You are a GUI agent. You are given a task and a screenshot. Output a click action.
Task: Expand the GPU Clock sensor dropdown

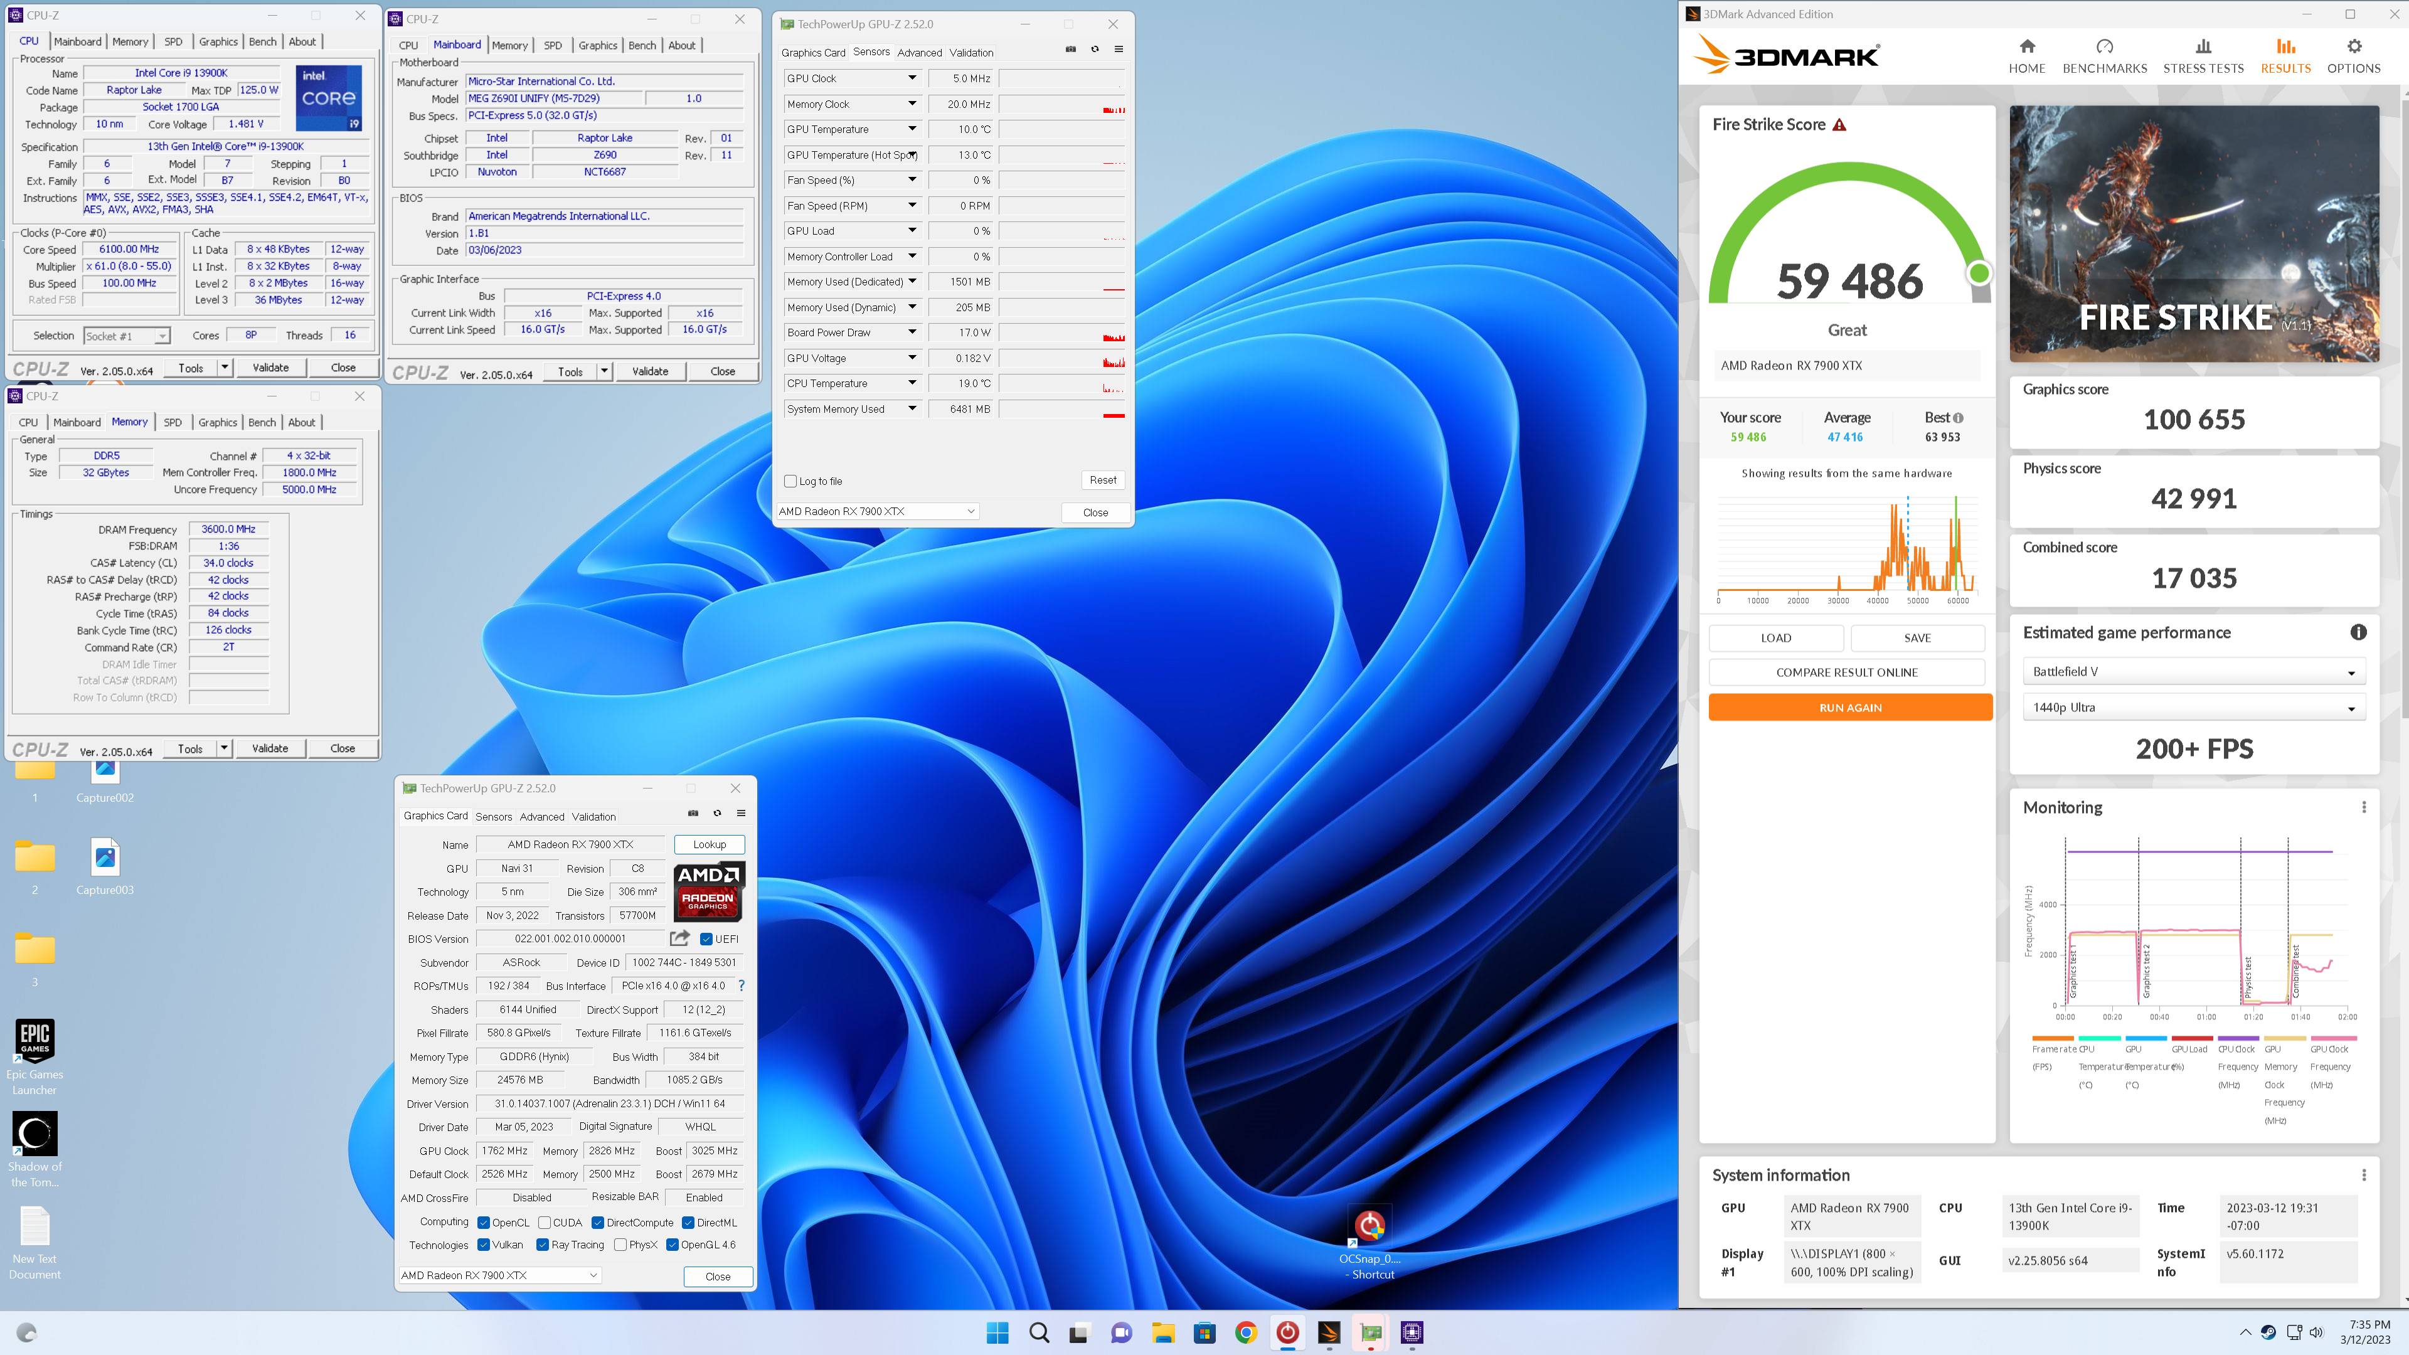click(912, 78)
